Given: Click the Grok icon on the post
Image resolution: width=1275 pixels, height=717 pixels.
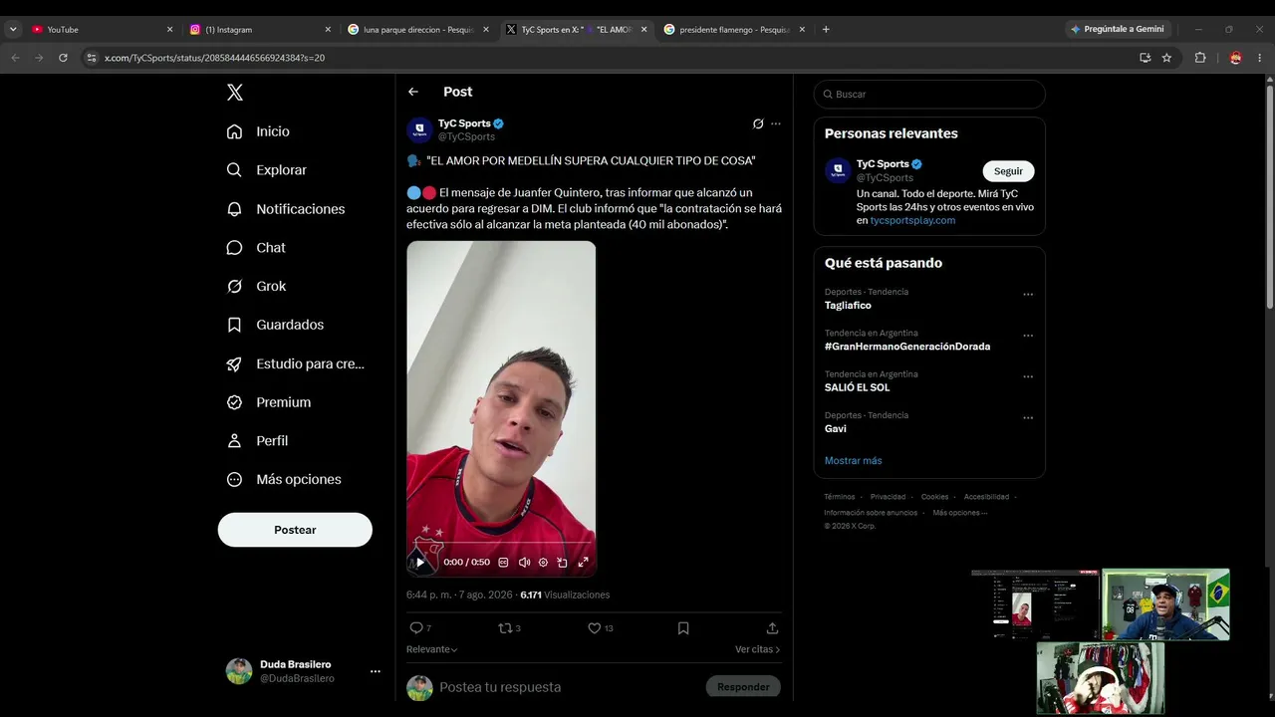Looking at the screenshot, I should (x=758, y=123).
